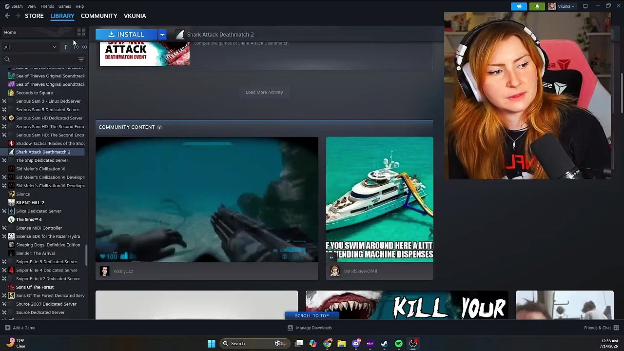Image resolution: width=624 pixels, height=351 pixels.
Task: Switch to Big Picture mode icon
Action: point(585,6)
